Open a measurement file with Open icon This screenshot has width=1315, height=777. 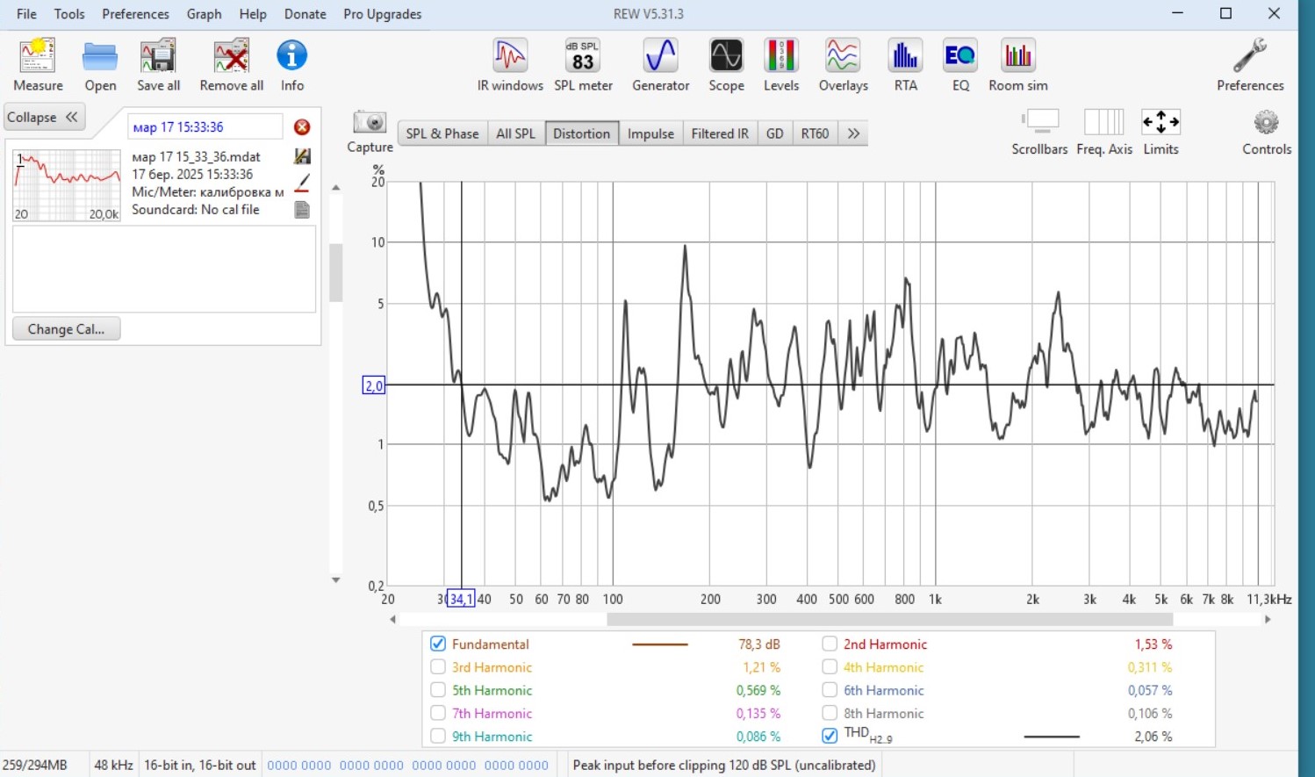[100, 58]
